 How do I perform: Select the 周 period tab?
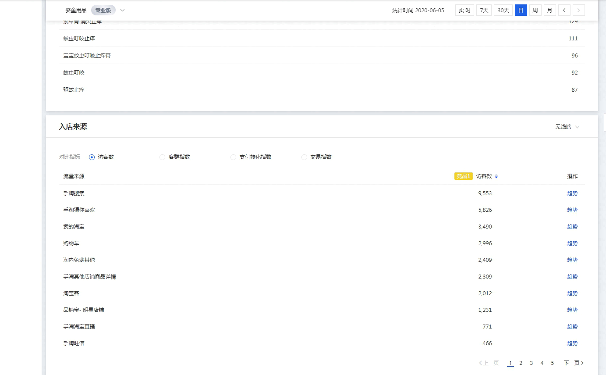pos(535,10)
